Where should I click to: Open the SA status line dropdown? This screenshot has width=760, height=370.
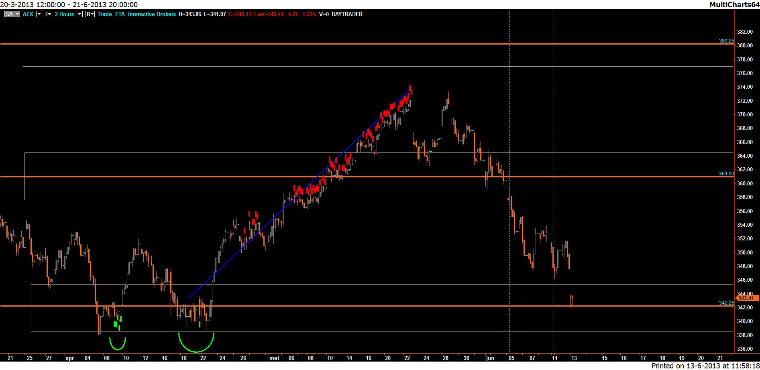(12, 14)
